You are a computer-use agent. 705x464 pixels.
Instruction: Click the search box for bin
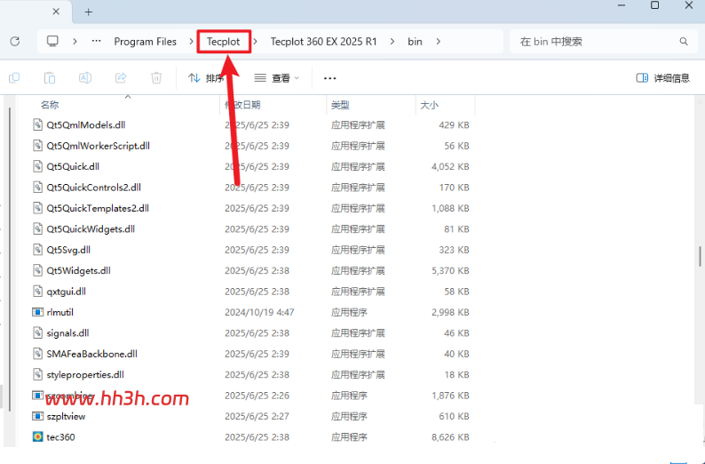click(x=603, y=42)
